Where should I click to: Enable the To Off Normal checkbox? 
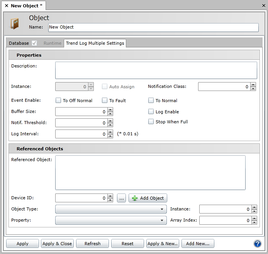click(x=58, y=101)
